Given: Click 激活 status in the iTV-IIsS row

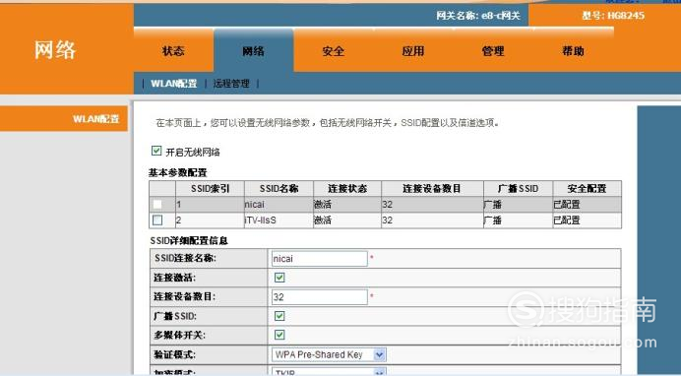Looking at the screenshot, I should pos(322,220).
